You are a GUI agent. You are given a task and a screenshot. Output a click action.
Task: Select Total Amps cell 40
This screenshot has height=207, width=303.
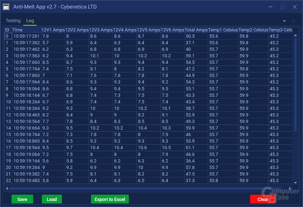(x=196, y=49)
